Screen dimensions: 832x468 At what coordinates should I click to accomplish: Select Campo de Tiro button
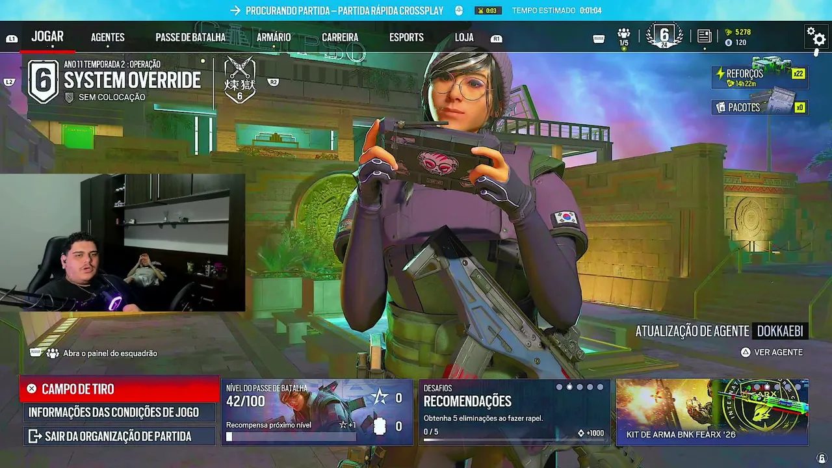coord(120,389)
